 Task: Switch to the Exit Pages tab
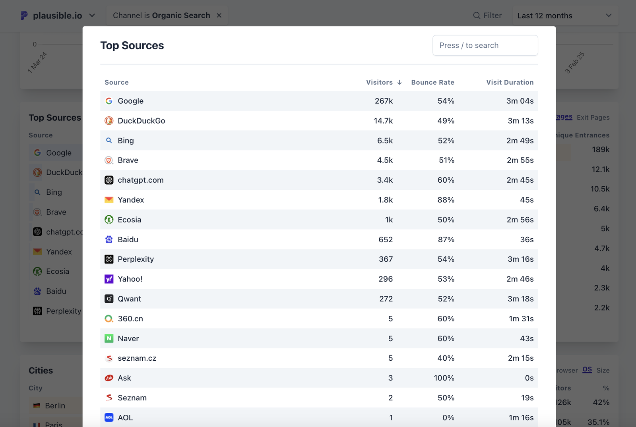(x=593, y=117)
